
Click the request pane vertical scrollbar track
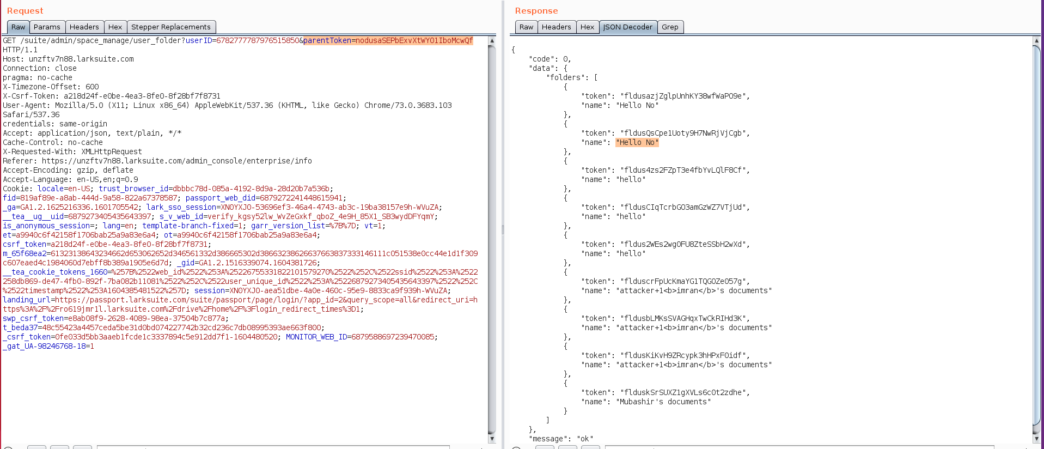click(x=492, y=240)
